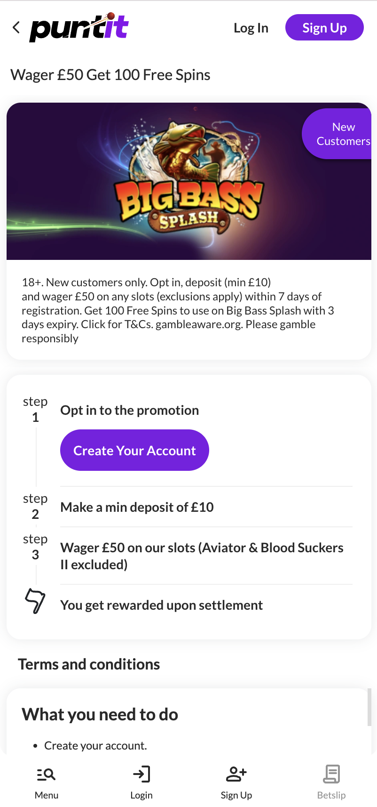
Task: Click step 3 wager requirement row
Action: tap(202, 556)
